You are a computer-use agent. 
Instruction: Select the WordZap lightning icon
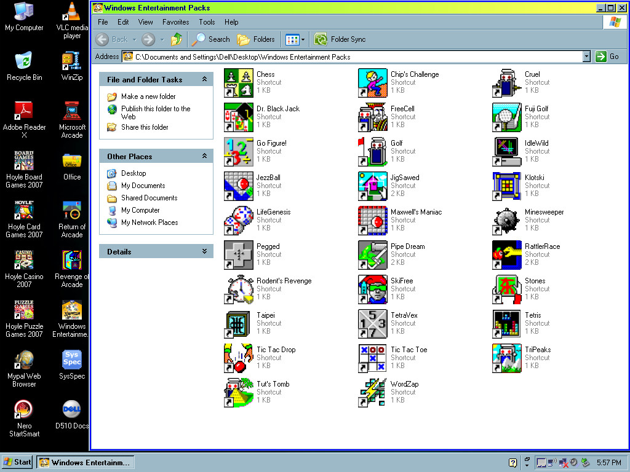tap(373, 393)
